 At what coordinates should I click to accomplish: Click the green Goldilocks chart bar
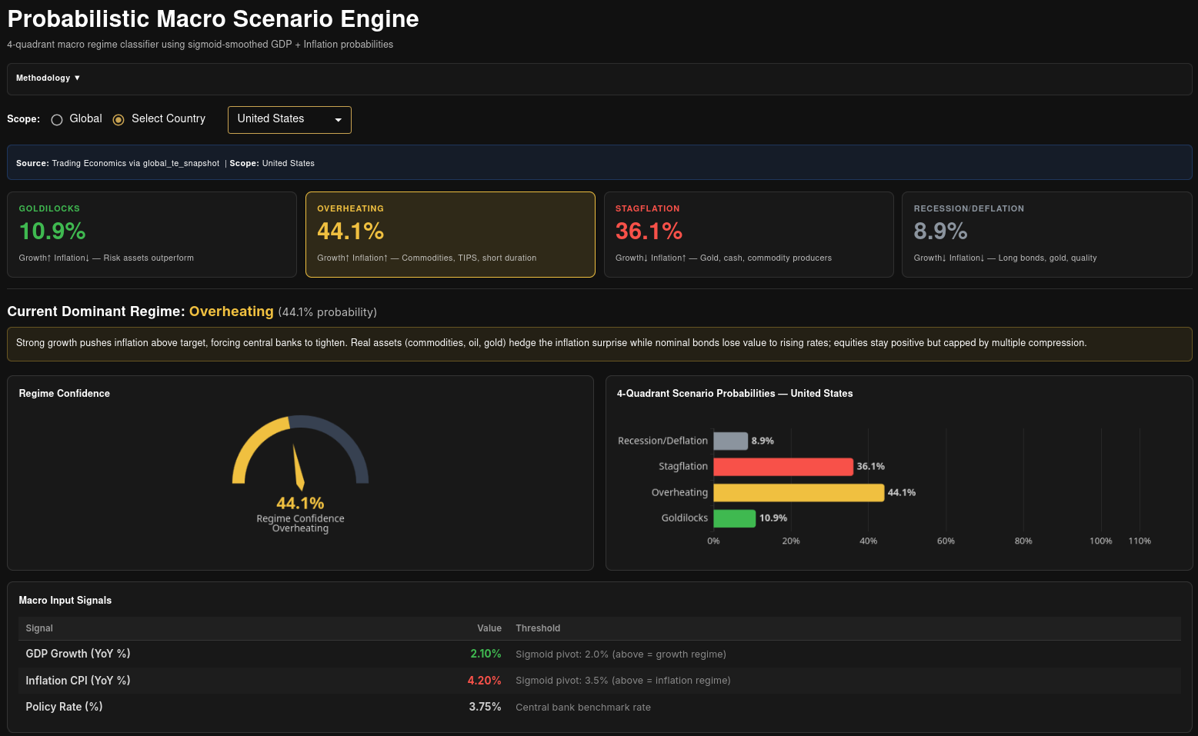[x=735, y=518]
